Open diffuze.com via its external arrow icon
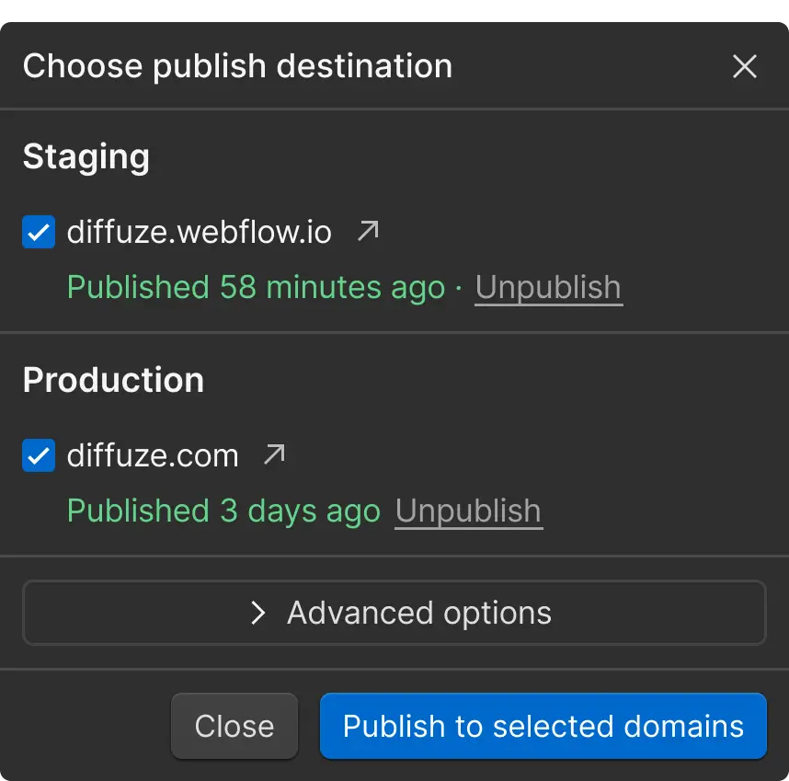The image size is (789, 781). point(274,454)
